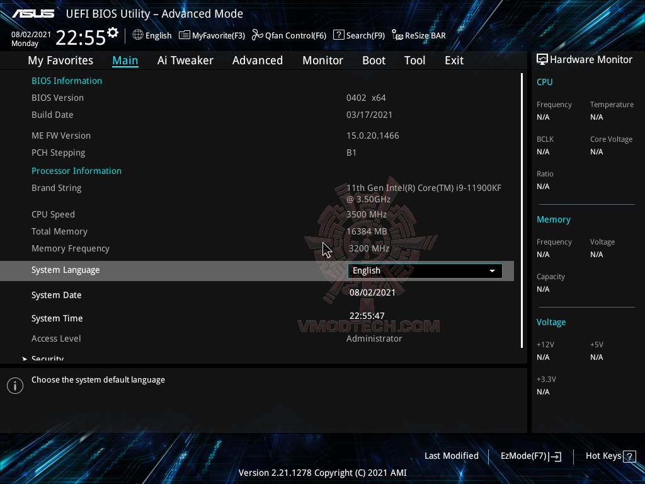The image size is (645, 484).
Task: Click the System Date value 08/02/2021
Action: [x=372, y=292]
